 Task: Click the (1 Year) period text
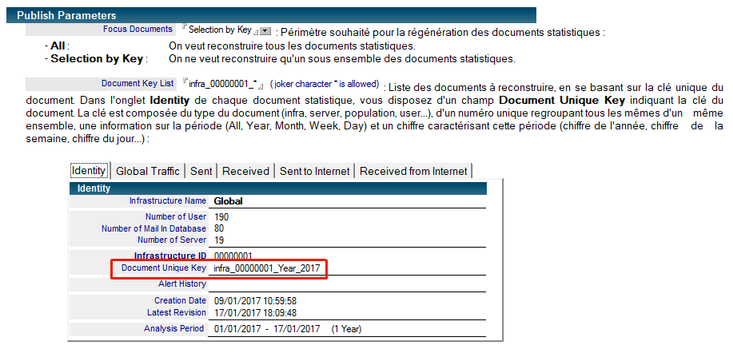(346, 329)
